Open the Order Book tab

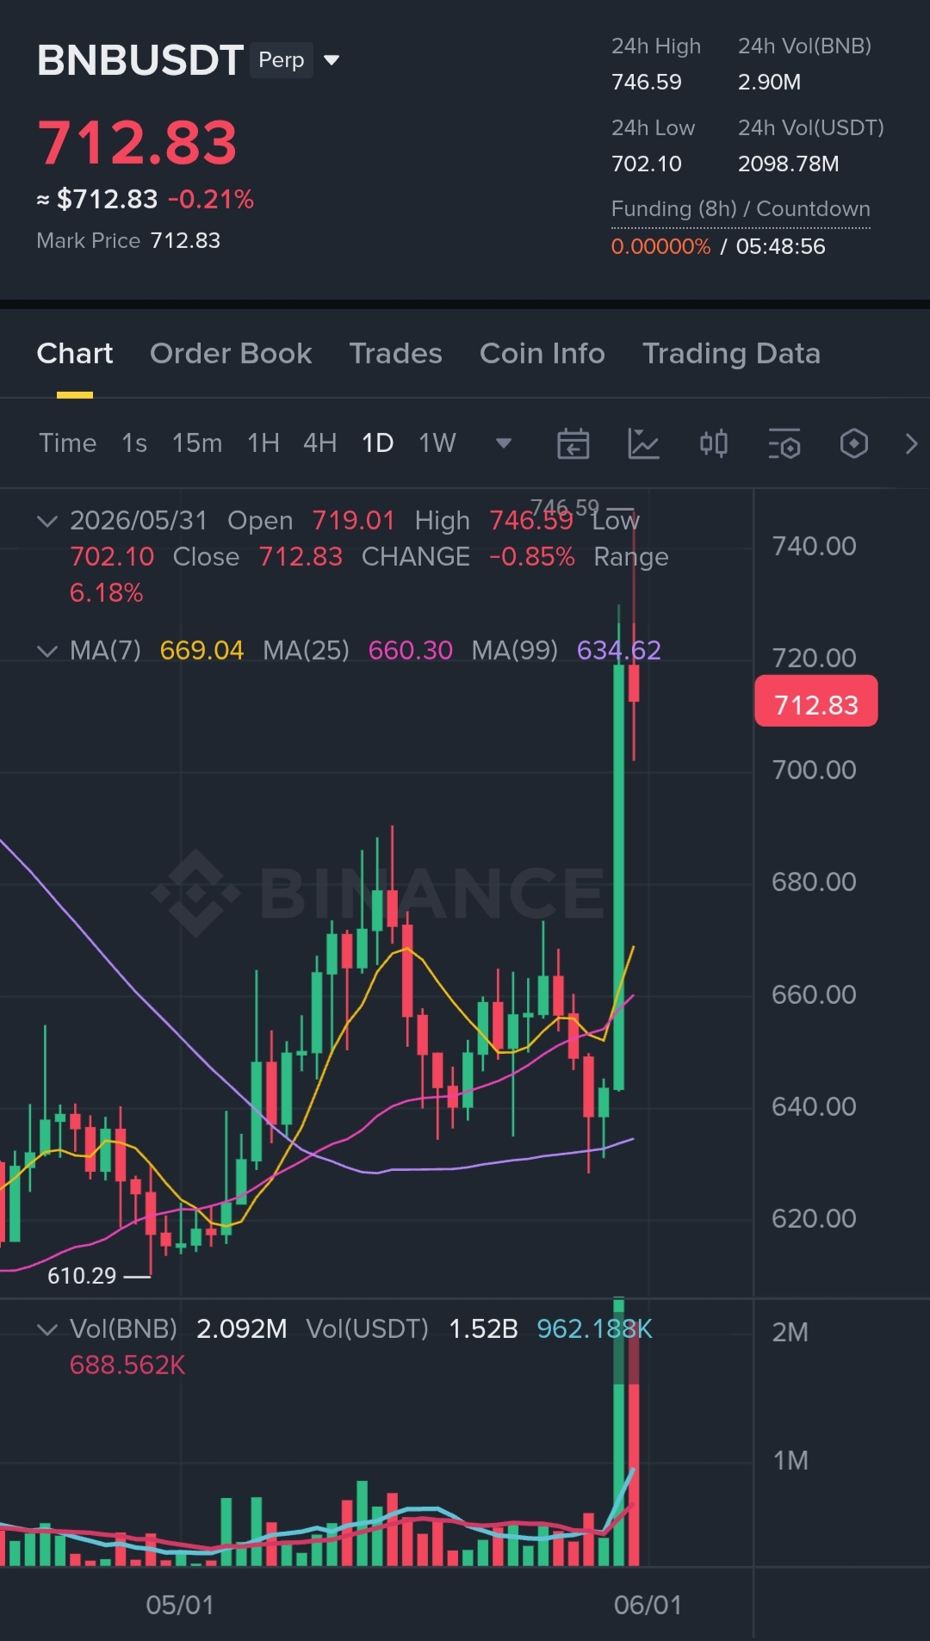pyautogui.click(x=231, y=354)
